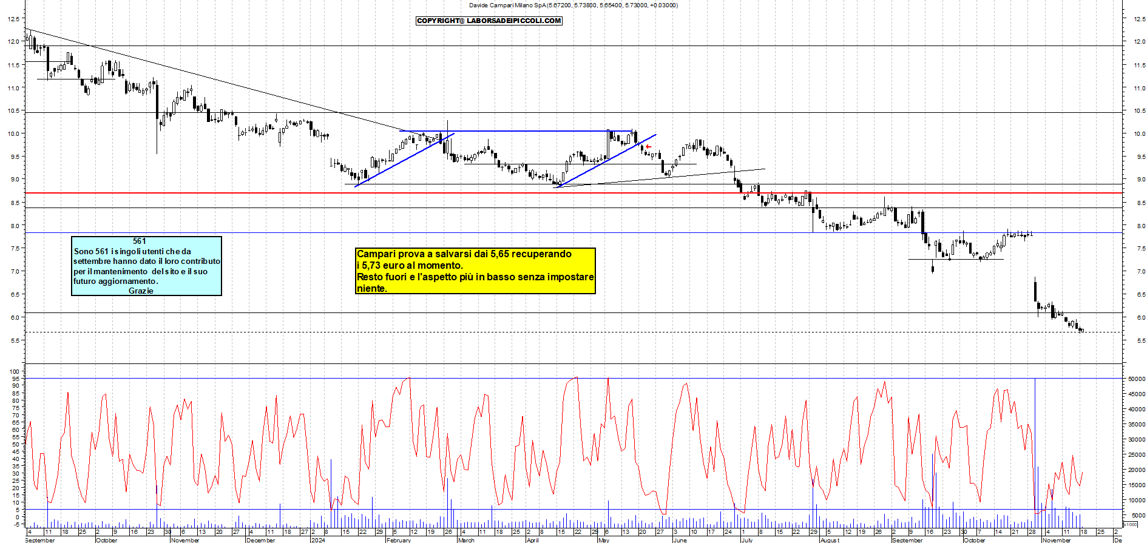Viewport: 1147px width, 543px height.
Task: Click the word Grazie in the cyan box
Action: click(x=141, y=291)
